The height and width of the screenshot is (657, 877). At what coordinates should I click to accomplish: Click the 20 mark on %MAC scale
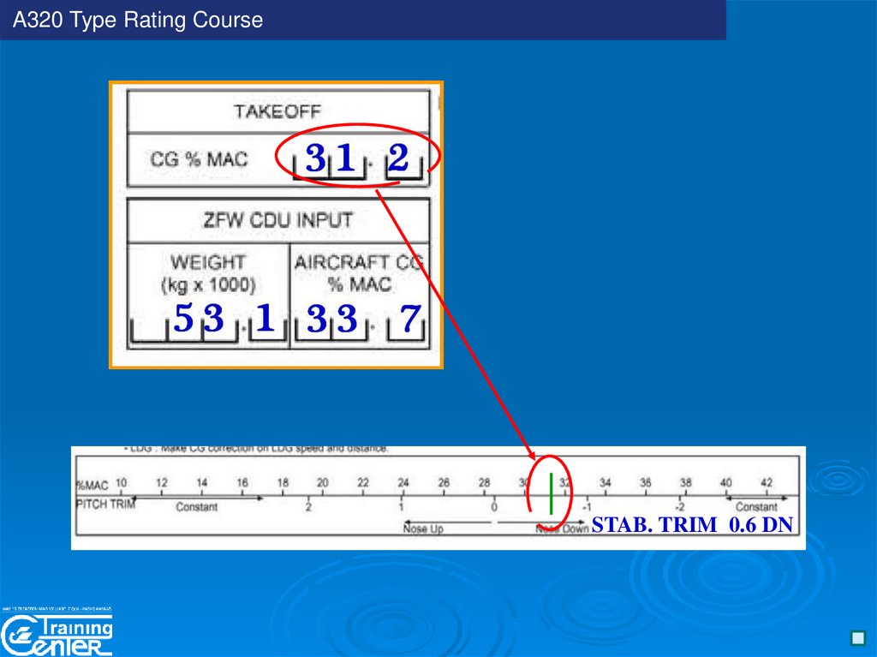[x=323, y=482]
